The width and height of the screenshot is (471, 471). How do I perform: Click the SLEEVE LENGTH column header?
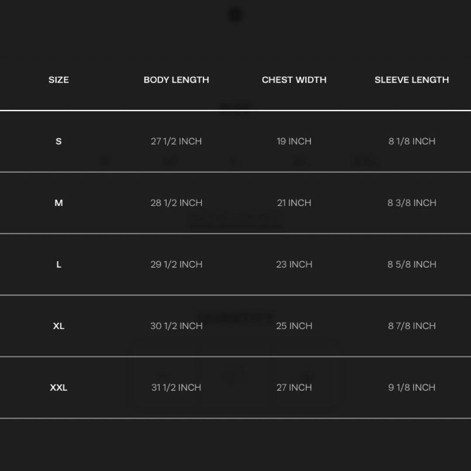click(x=412, y=80)
